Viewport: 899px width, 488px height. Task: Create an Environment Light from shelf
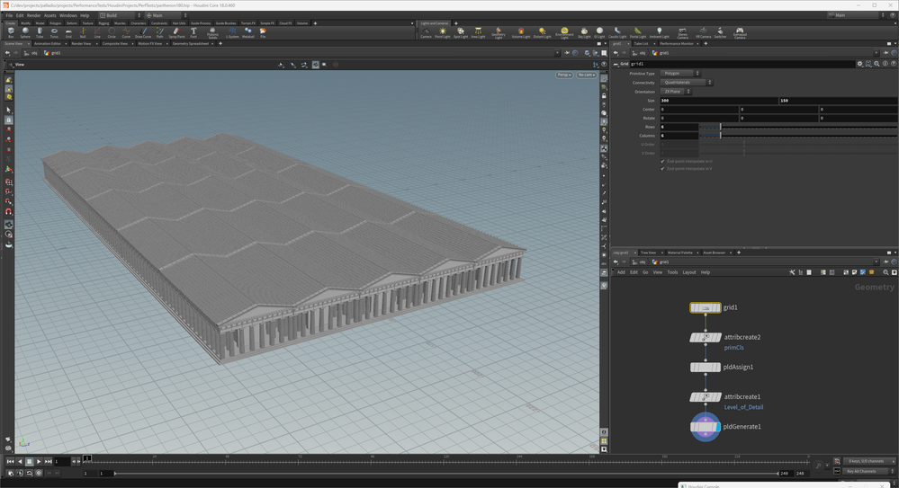click(x=564, y=32)
